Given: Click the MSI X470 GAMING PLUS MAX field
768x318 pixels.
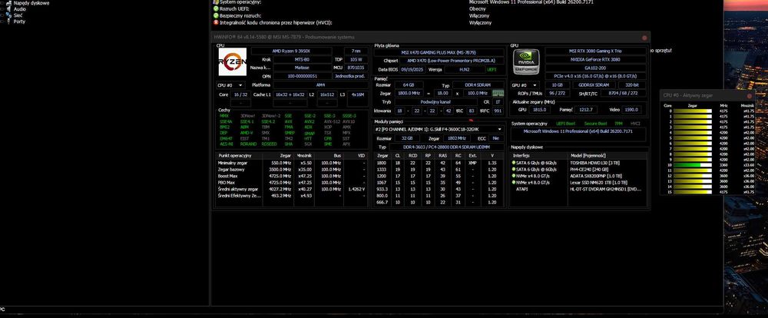Looking at the screenshot, I should 439,52.
